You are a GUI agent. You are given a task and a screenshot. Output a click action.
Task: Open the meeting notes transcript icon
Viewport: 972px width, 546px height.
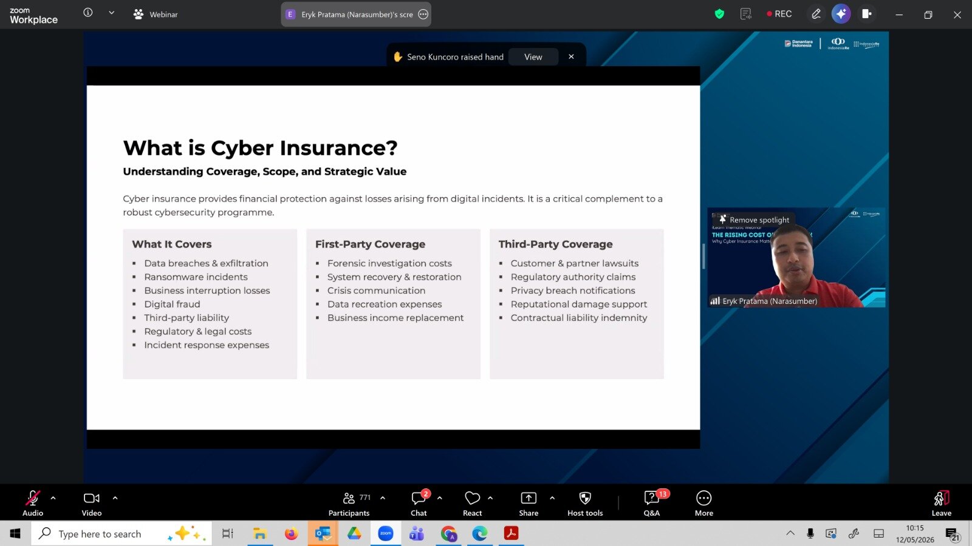[x=746, y=14]
